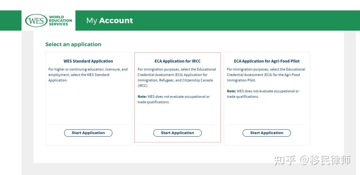Image resolution: width=360 pixels, height=175 pixels.
Task: Click the Zhihu watermark text
Action: coord(285,160)
